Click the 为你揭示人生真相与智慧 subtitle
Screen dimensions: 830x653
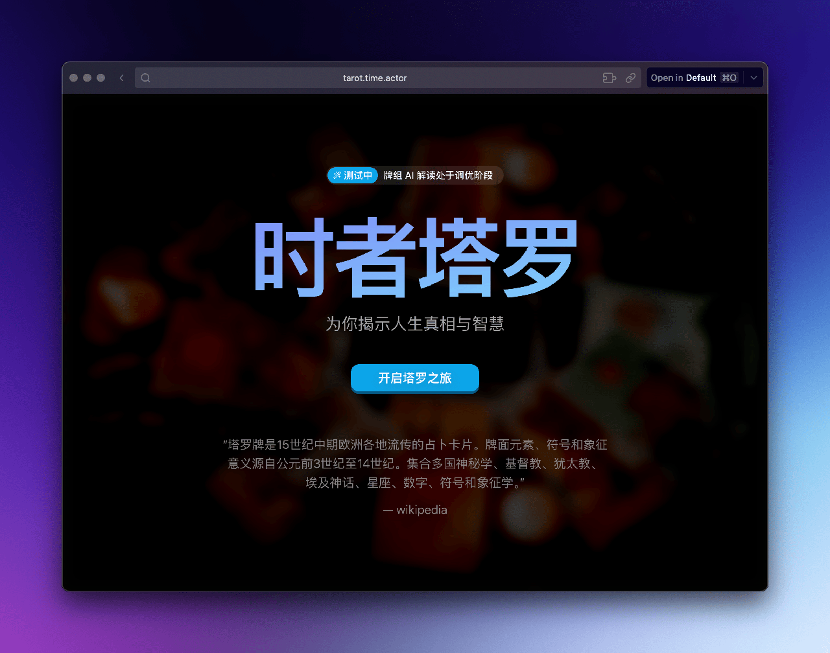click(x=415, y=323)
